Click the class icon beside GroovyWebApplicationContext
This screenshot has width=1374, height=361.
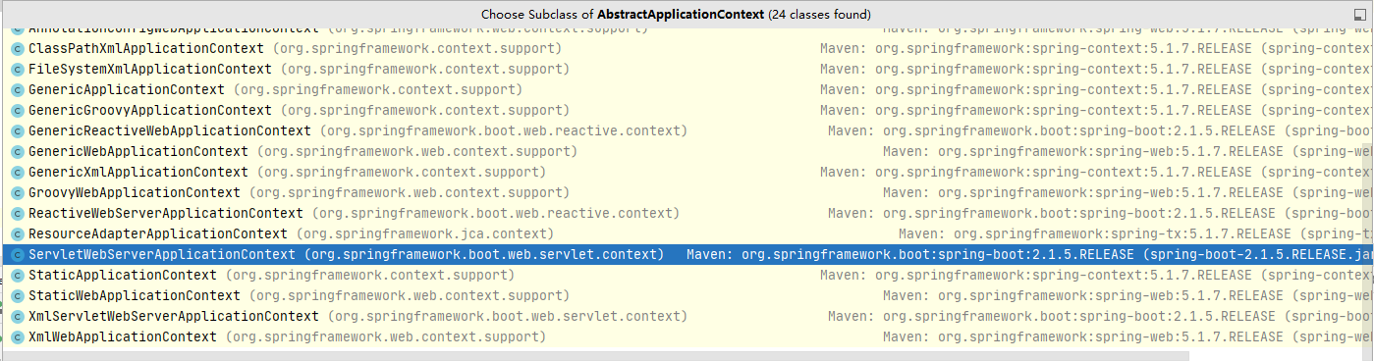click(17, 192)
